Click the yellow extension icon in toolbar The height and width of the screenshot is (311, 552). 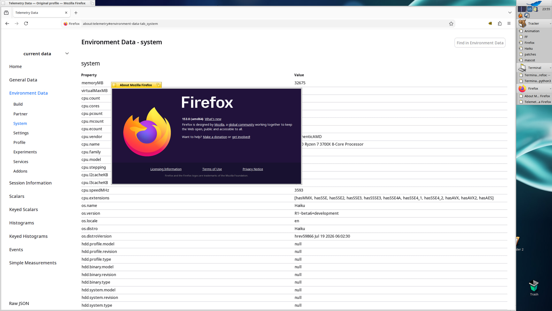click(x=490, y=24)
